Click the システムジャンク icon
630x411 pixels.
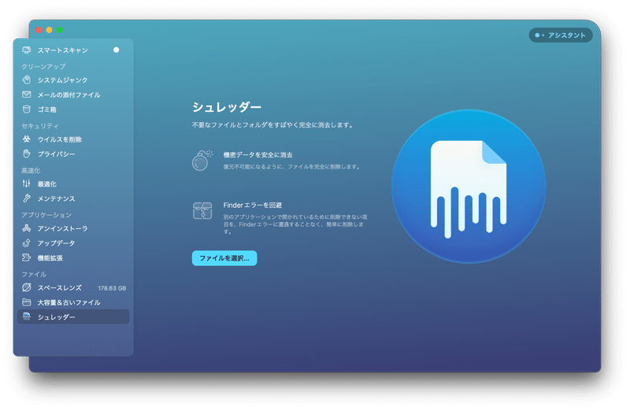coord(27,80)
